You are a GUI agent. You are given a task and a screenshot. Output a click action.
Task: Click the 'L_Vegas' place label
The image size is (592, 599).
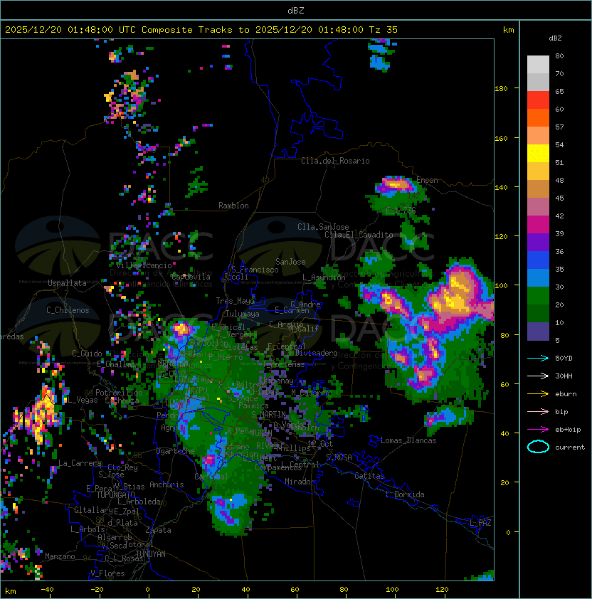(83, 400)
